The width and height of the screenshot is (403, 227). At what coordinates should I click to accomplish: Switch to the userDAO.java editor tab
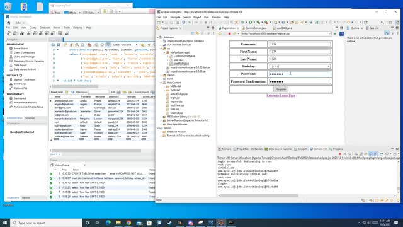[283, 28]
